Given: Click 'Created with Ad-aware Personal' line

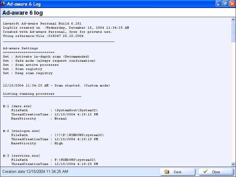Looking at the screenshot, I should 58,32.
